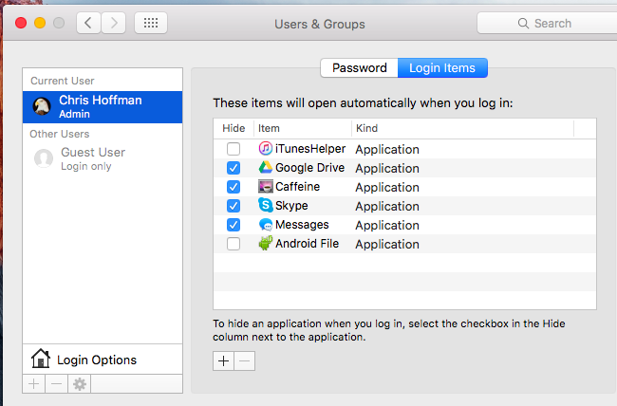Go back with the left arrow button
The image size is (617, 406).
click(87, 23)
